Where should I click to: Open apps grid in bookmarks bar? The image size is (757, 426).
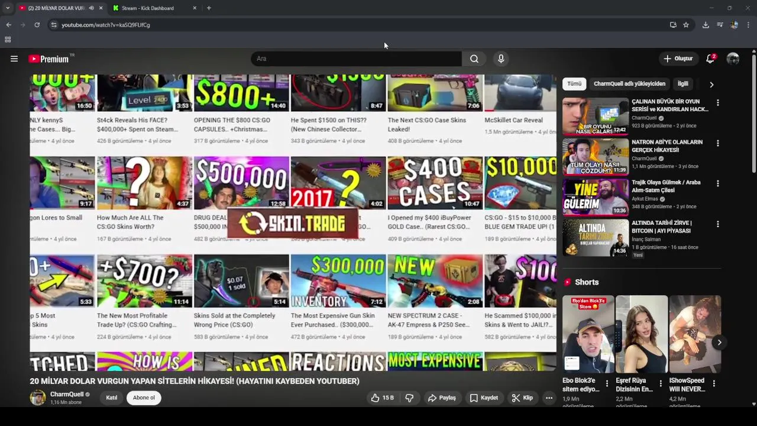(x=8, y=40)
